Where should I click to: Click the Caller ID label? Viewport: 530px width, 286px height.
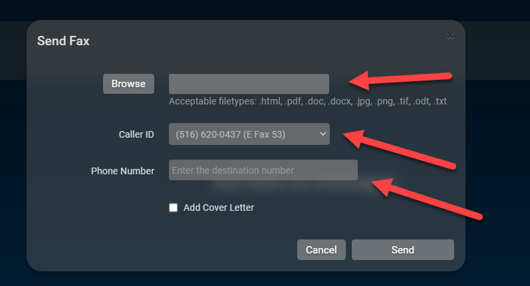[x=136, y=134]
